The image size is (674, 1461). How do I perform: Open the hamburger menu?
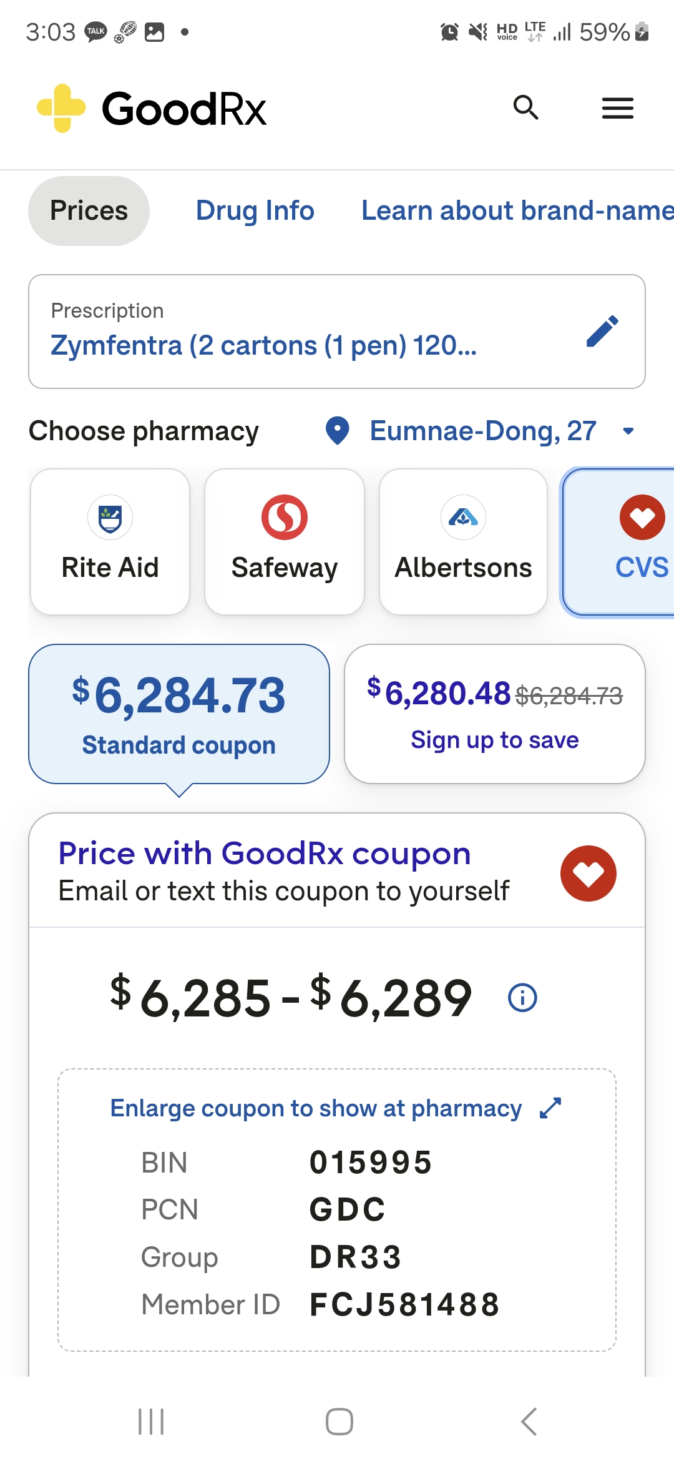tap(617, 108)
